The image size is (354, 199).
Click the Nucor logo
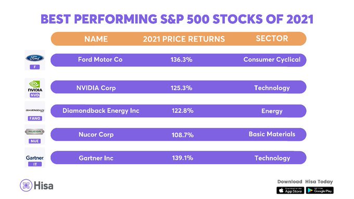pos(34,131)
